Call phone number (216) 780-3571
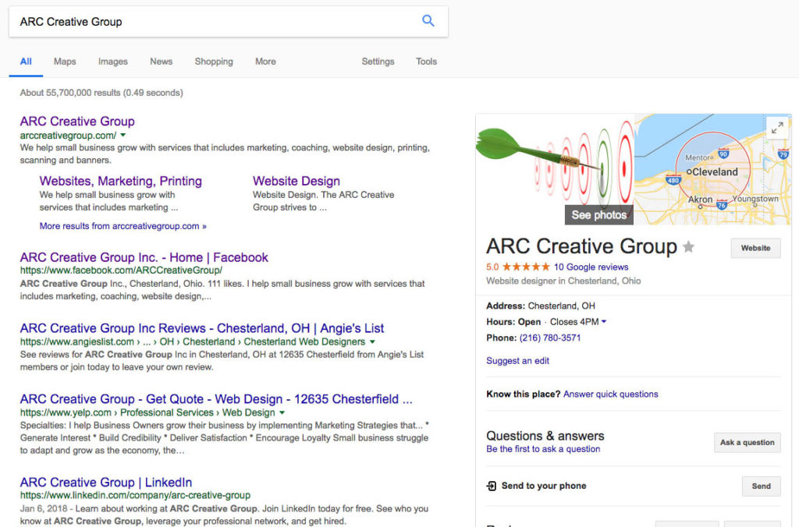 [x=550, y=338]
